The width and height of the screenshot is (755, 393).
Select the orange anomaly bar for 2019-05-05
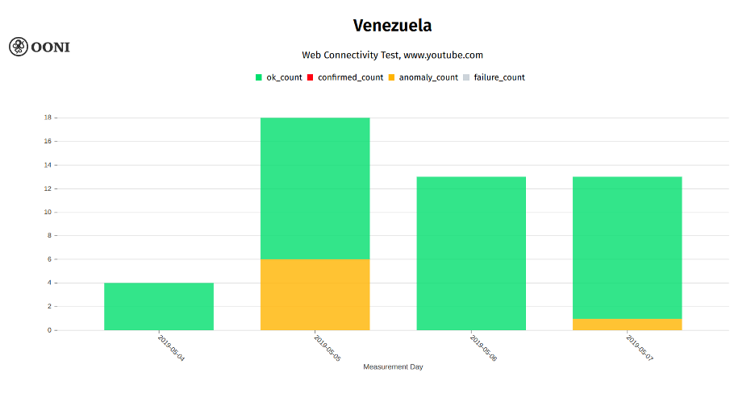[315, 294]
